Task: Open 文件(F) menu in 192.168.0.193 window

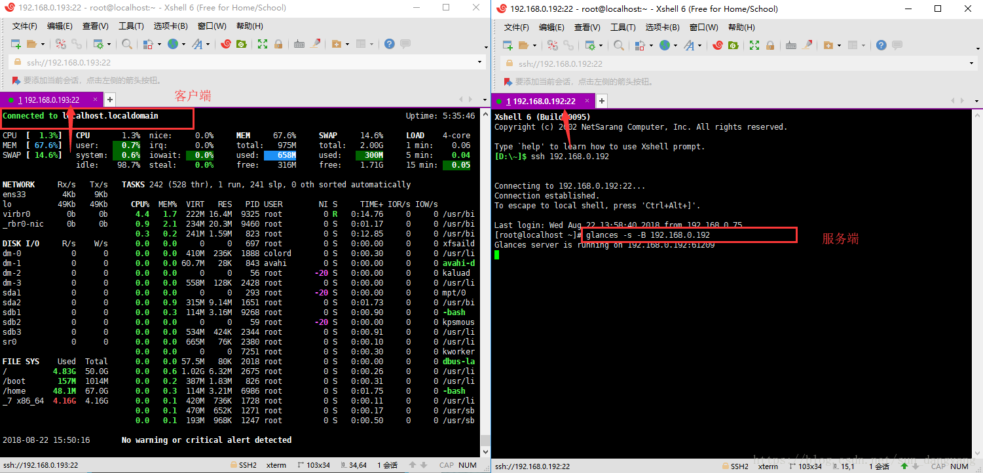Action: click(25, 26)
